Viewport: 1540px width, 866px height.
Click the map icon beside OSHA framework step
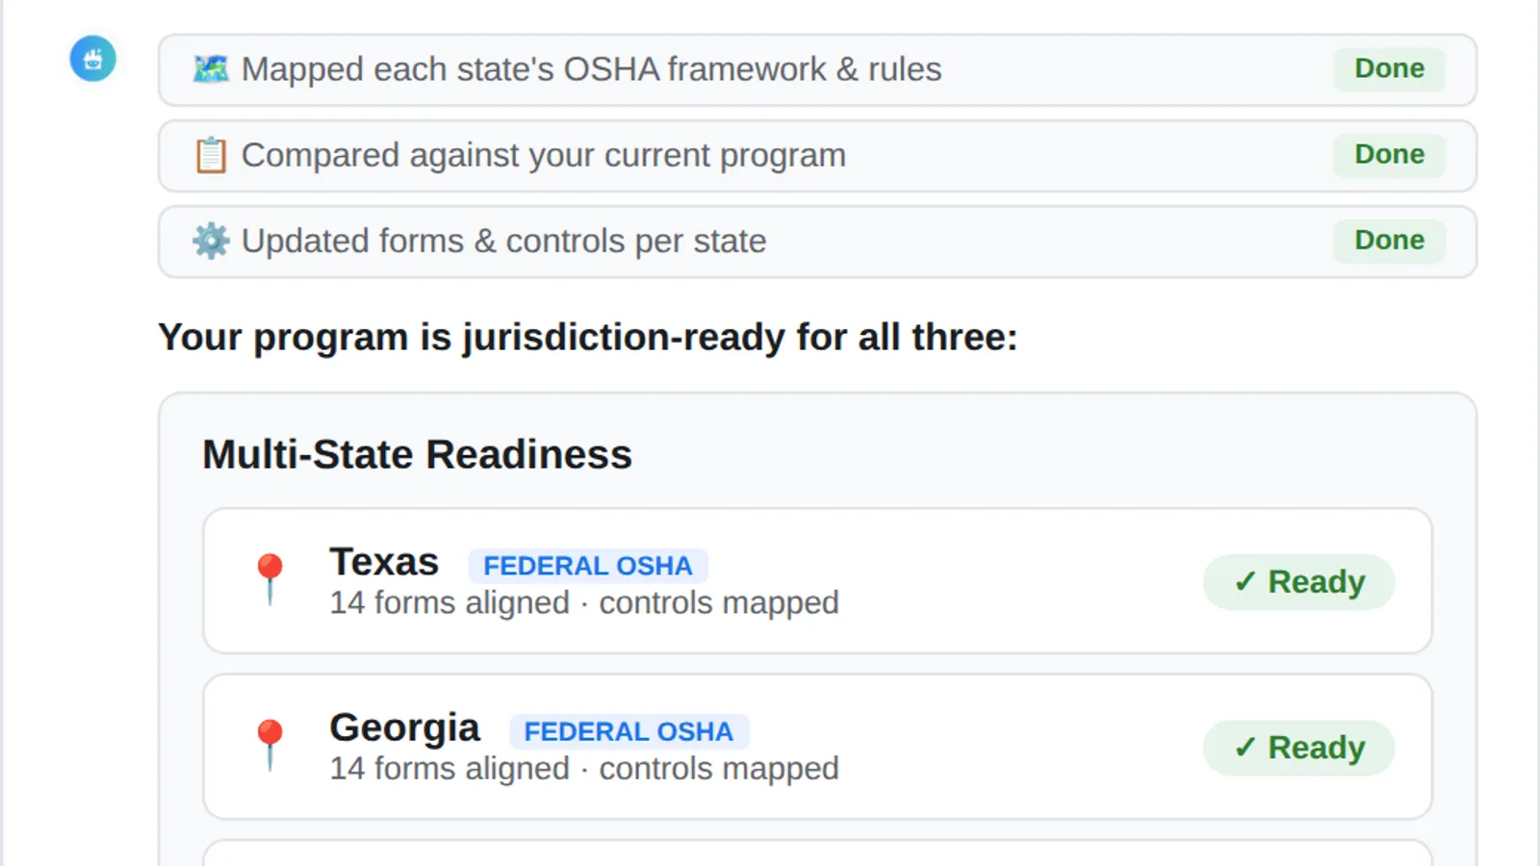click(211, 69)
